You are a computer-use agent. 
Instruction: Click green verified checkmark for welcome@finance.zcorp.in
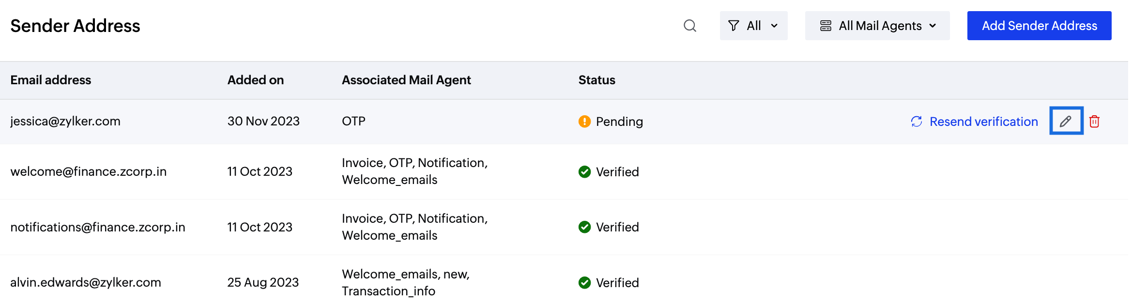pos(584,172)
